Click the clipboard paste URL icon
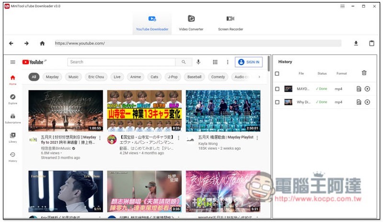This screenshot has width=383, height=222. 372,43
